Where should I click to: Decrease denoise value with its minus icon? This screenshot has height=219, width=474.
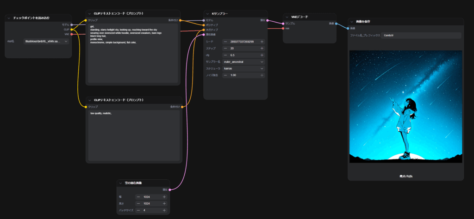225,75
